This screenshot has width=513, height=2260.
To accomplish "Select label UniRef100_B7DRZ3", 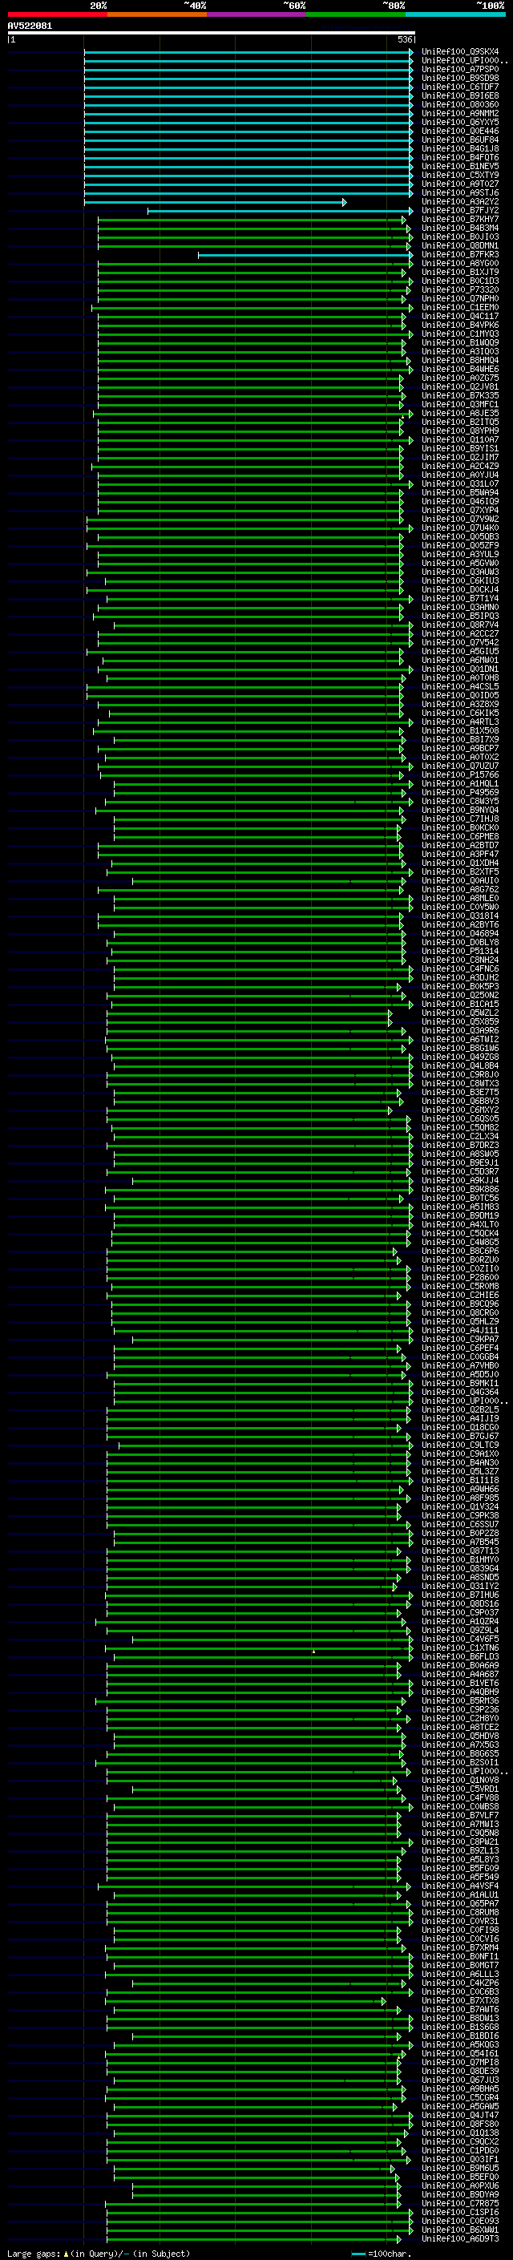I will [460, 1145].
